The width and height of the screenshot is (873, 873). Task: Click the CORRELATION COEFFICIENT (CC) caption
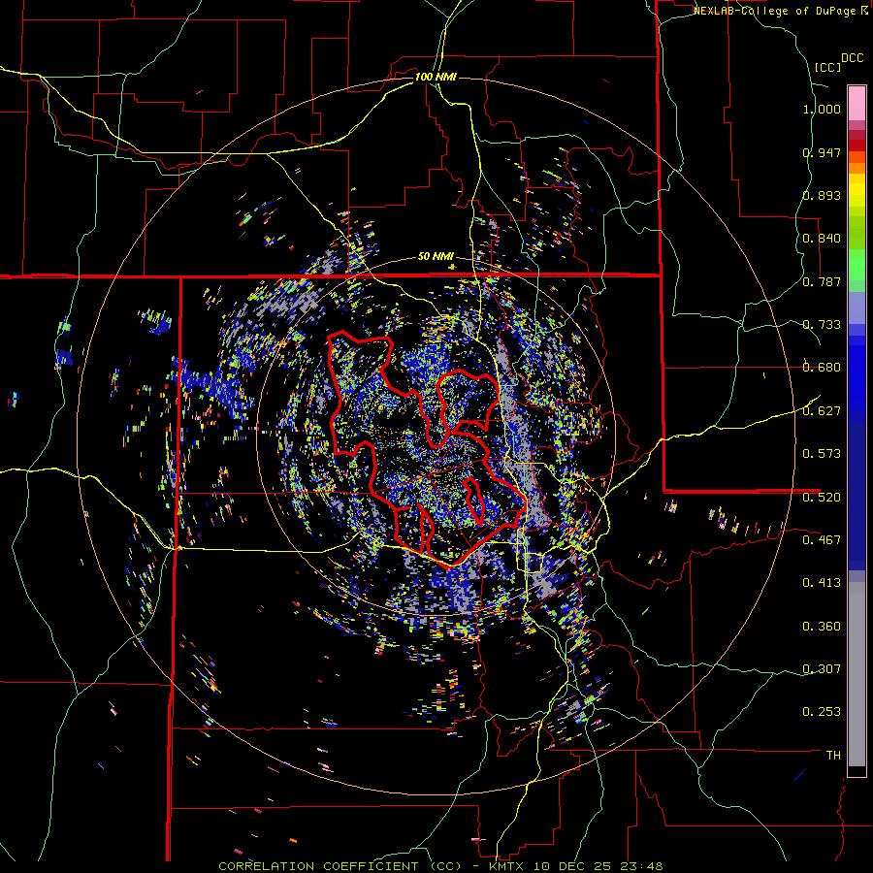(339, 866)
